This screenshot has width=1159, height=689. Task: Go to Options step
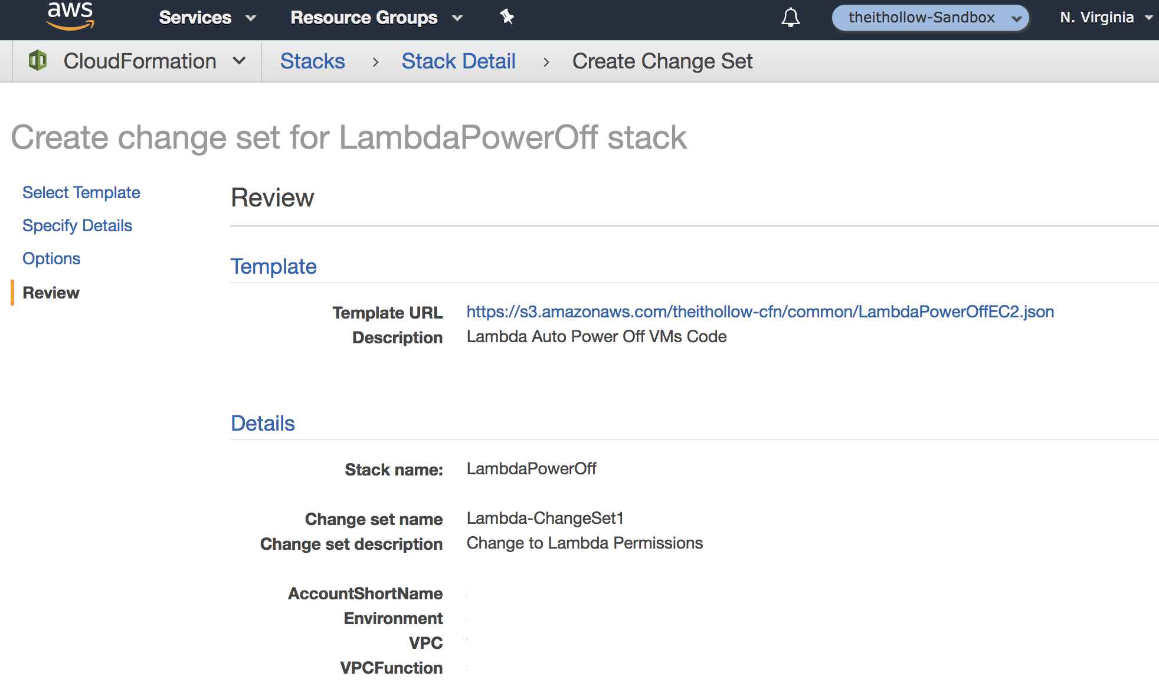[x=51, y=259]
